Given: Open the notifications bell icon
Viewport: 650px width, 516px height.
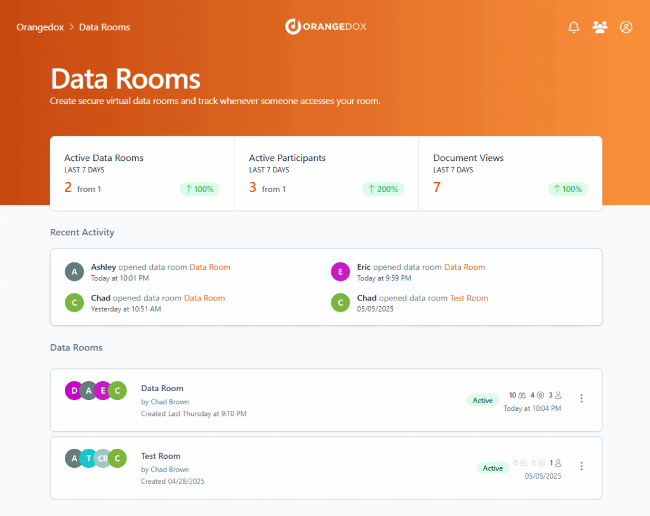Looking at the screenshot, I should (x=573, y=27).
